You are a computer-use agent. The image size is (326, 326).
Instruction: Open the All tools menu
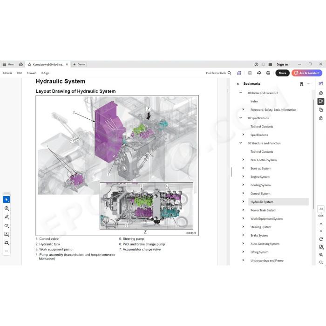pyautogui.click(x=7, y=73)
